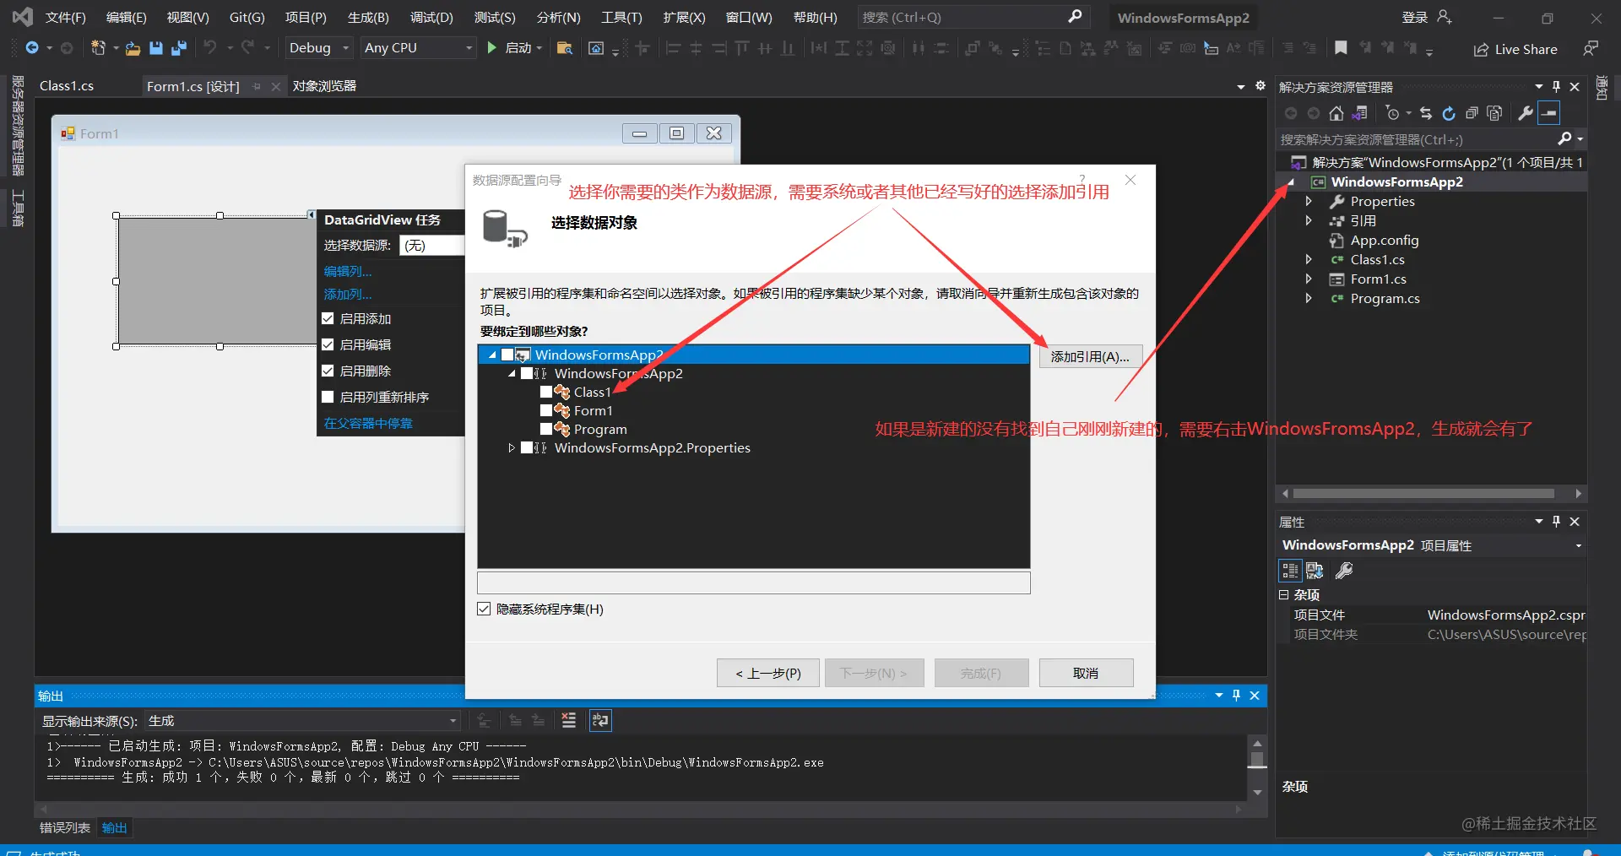Screen dimensions: 1621x856
Task: Toggle the 启用列重新排序 checkbox
Action: 328,397
